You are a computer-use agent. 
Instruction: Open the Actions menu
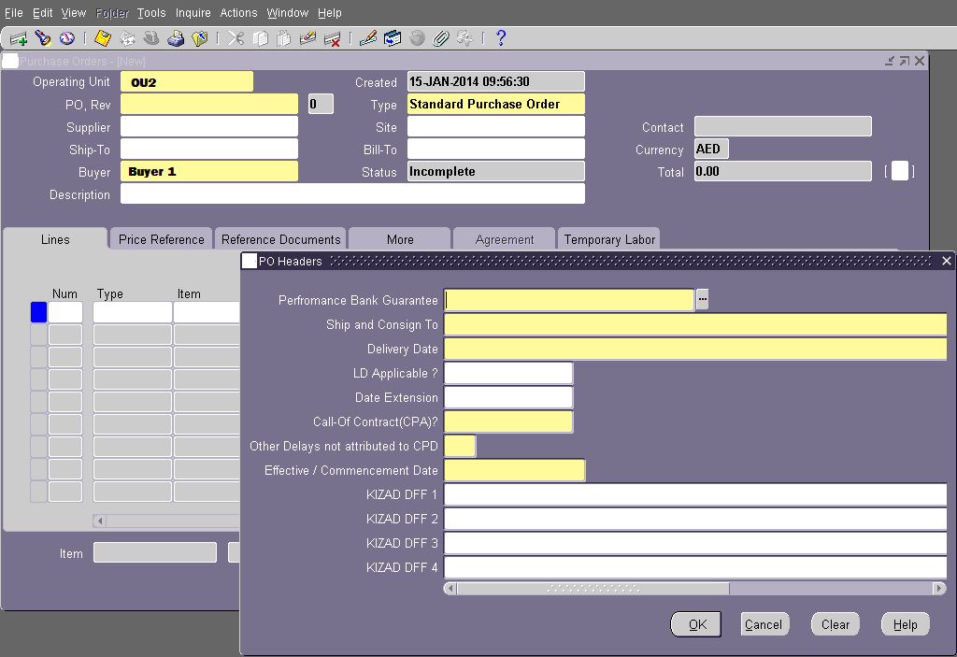coord(238,12)
